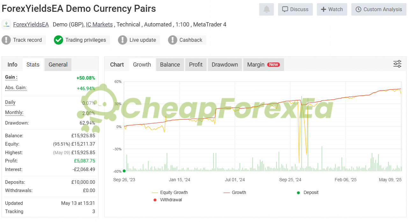This screenshot has height=222, width=410.
Task: Click the Trading privileges badge label
Action: point(86,40)
